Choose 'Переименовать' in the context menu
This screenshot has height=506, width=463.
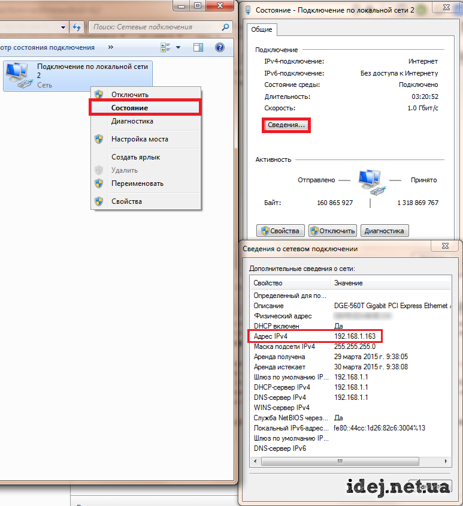tap(146, 183)
